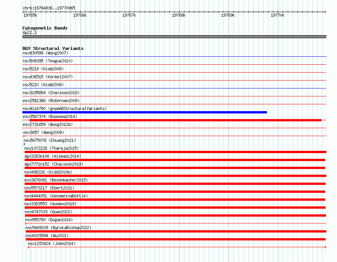The height and width of the screenshot is (262, 337).
Task: Select the small blue nsv5675076 Chuang2021 marker
Action: (x=24, y=144)
